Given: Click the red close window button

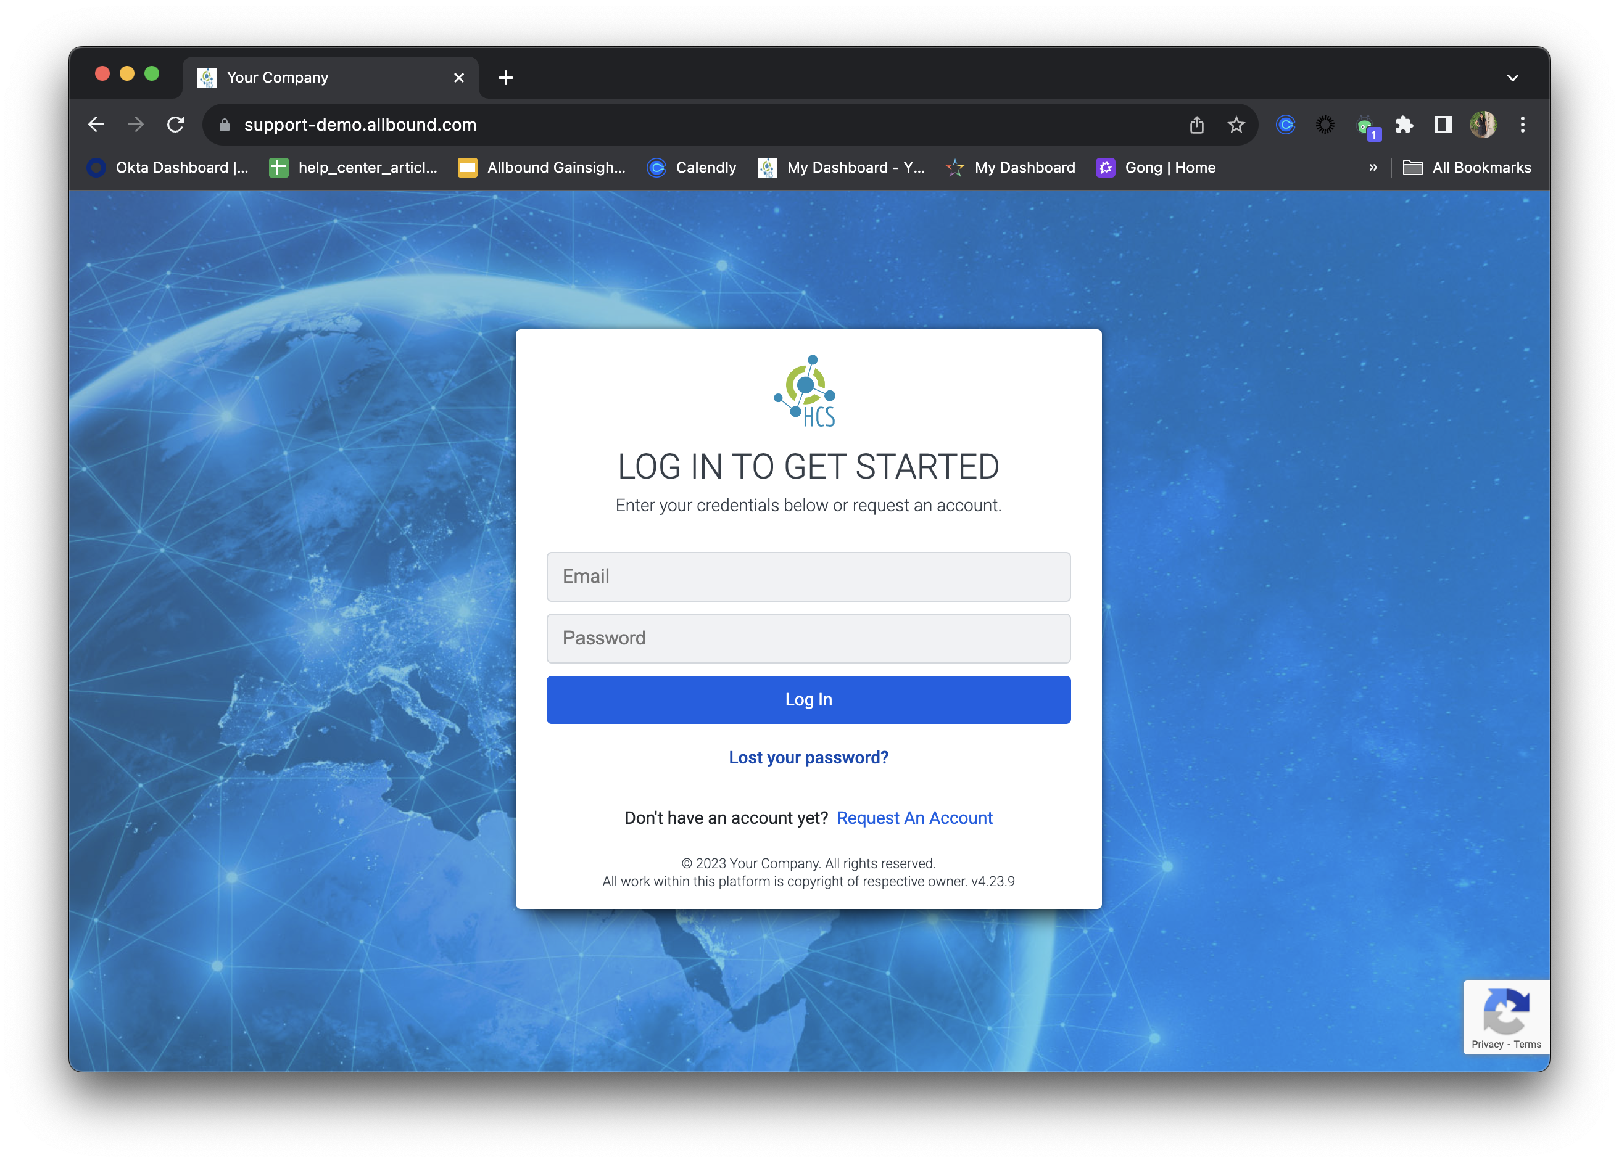Looking at the screenshot, I should pyautogui.click(x=102, y=73).
